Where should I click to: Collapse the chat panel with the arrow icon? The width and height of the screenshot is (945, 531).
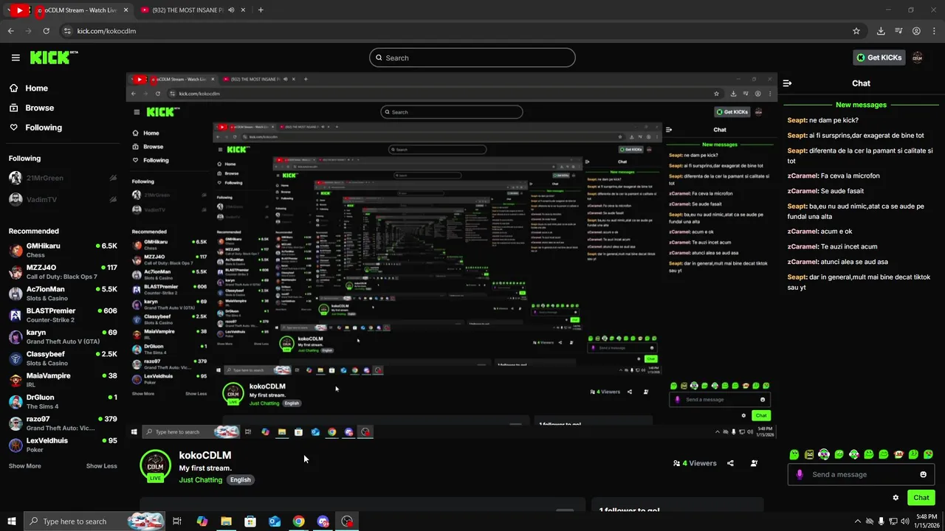[788, 83]
